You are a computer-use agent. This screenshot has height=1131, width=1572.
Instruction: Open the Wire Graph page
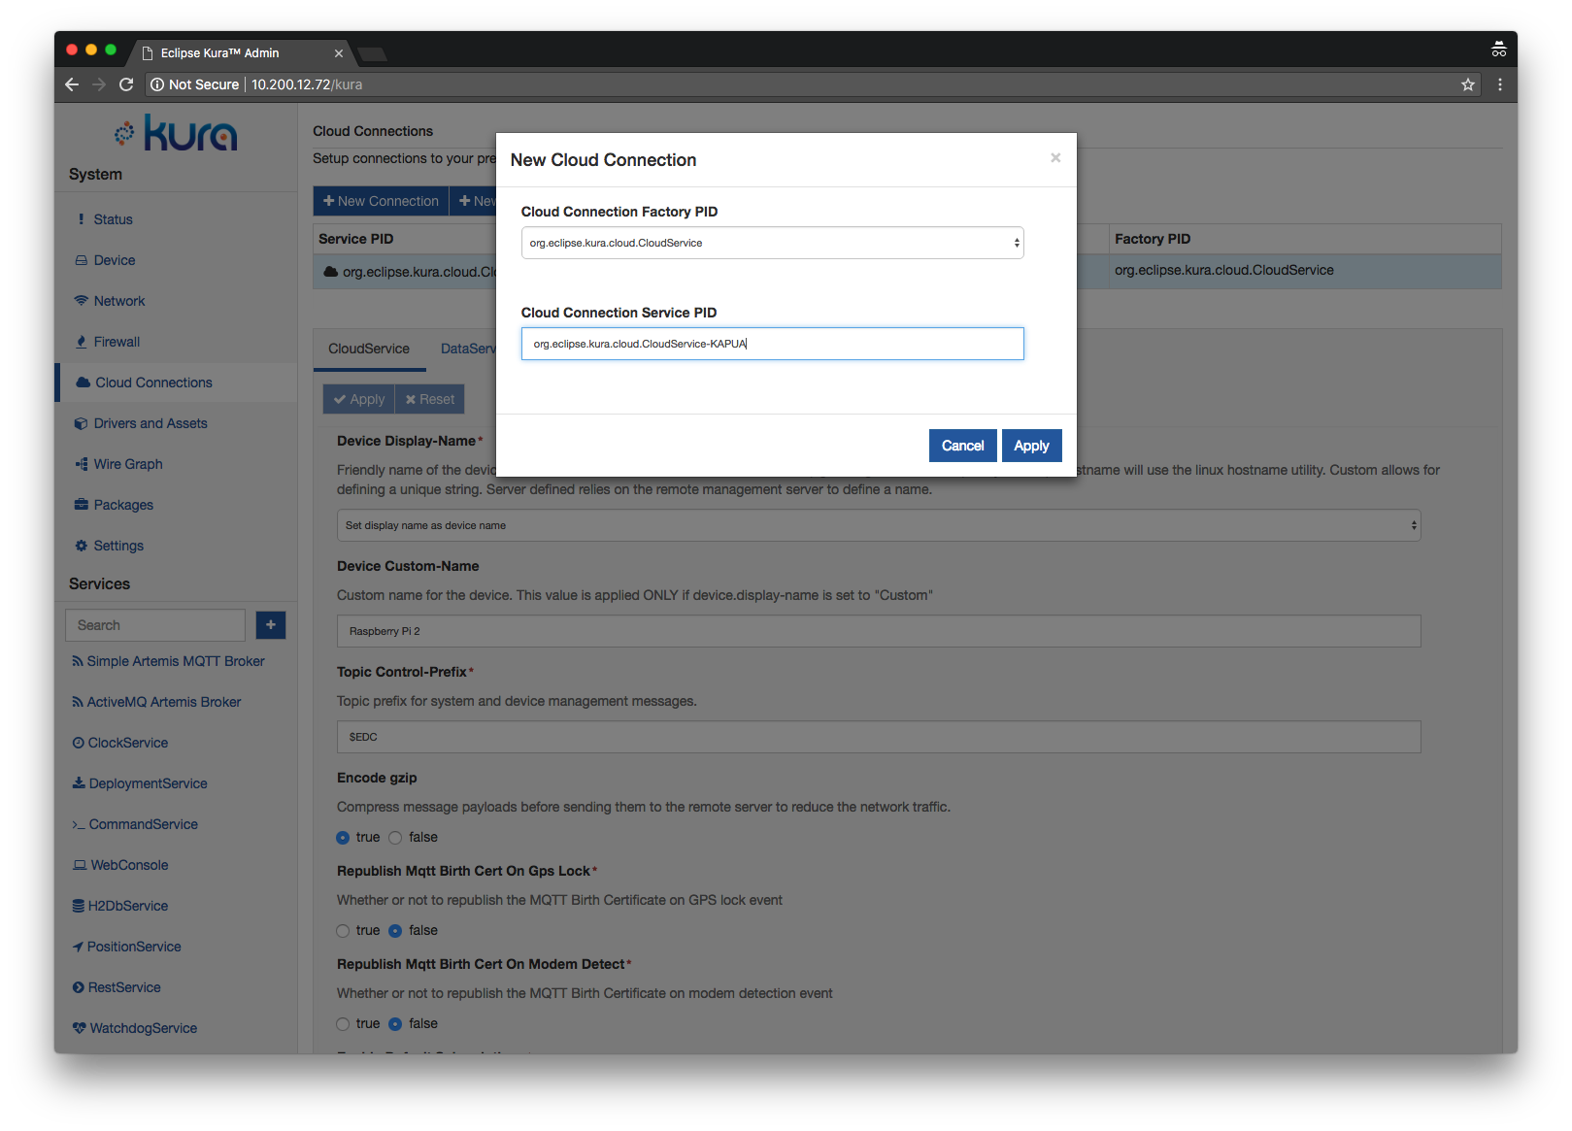[128, 464]
